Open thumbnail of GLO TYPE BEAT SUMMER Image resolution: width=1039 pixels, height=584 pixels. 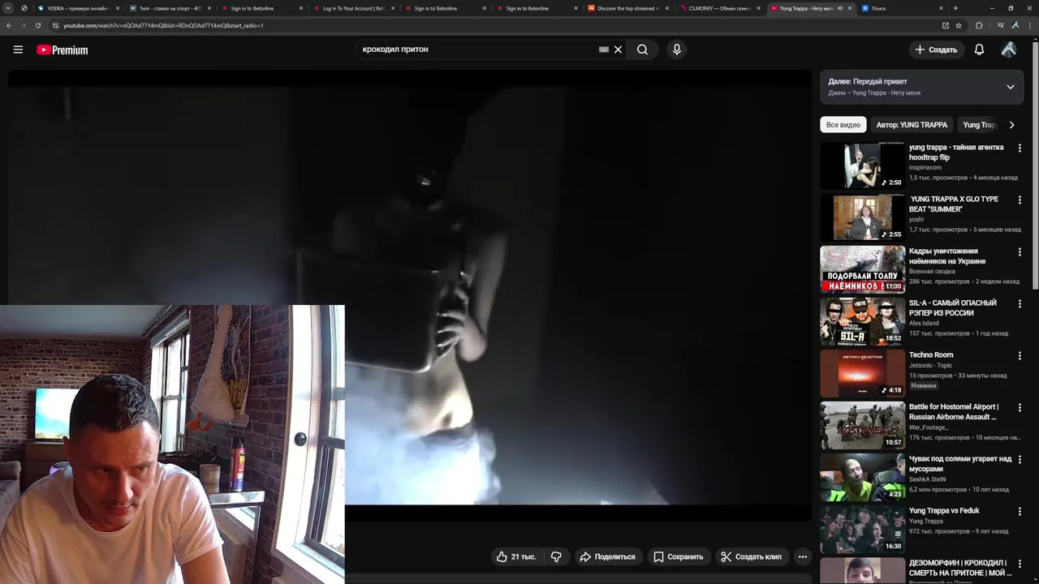pyautogui.click(x=862, y=217)
